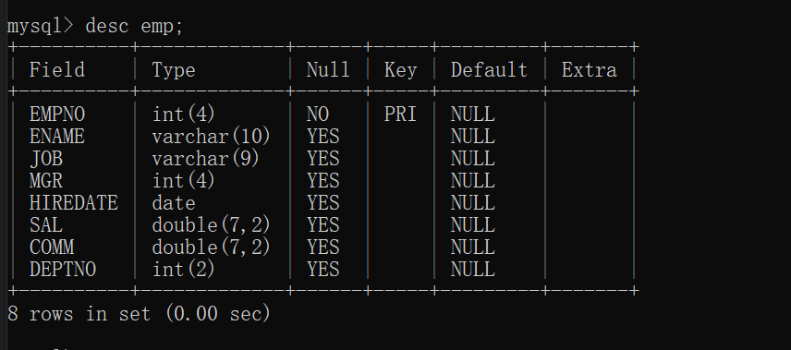Click the PRI key value
This screenshot has width=791, height=350.
coord(400,115)
